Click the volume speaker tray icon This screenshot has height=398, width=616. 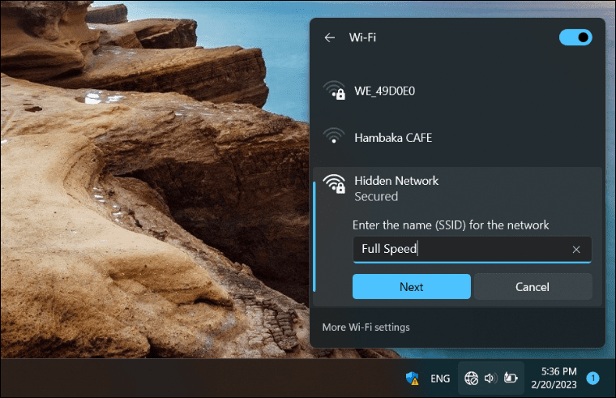(490, 379)
